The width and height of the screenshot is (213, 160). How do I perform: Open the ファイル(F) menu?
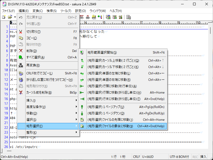tap(9, 11)
